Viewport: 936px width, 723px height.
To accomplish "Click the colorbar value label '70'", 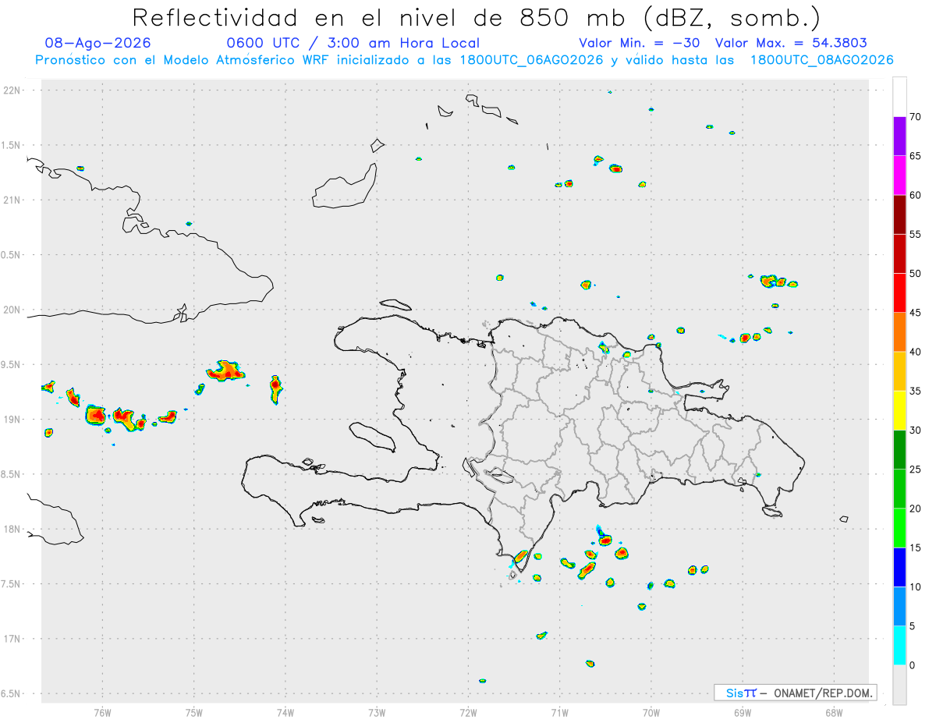I will 915,117.
